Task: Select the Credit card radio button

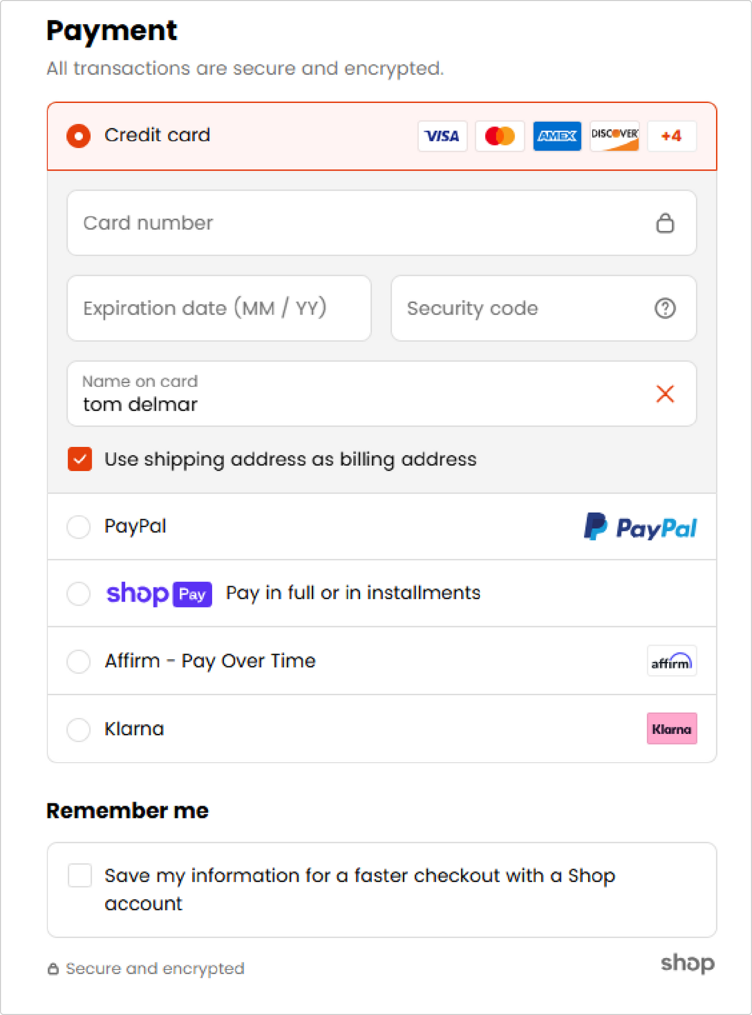Action: tap(79, 136)
